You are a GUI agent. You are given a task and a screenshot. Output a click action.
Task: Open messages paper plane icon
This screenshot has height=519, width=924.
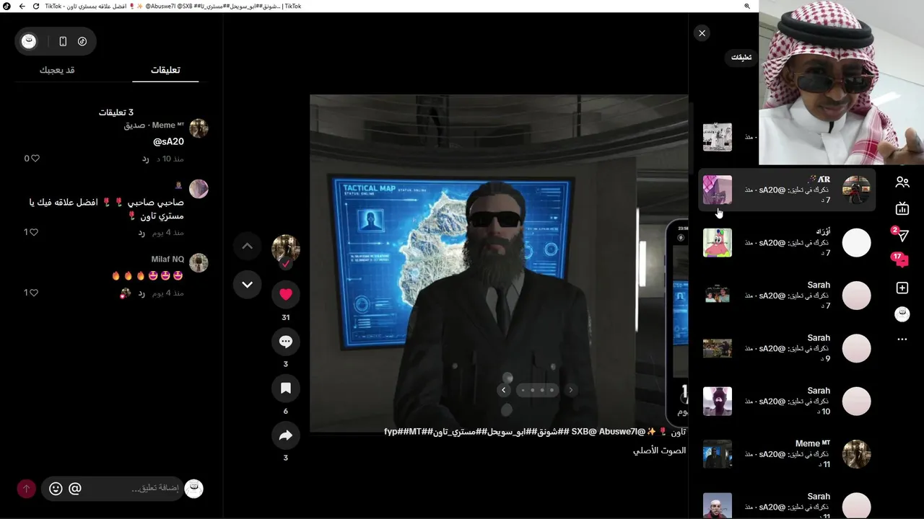click(902, 235)
